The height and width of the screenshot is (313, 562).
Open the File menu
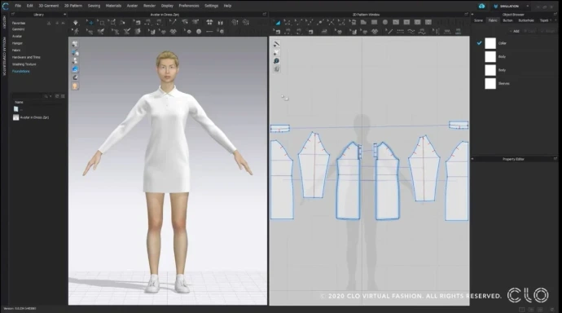point(18,6)
